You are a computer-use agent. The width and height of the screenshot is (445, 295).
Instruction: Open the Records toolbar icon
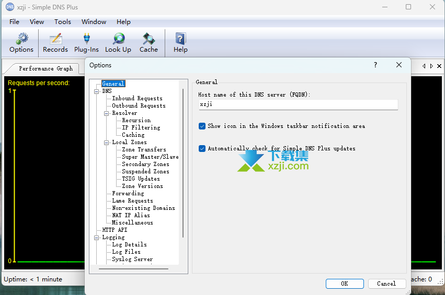coord(55,42)
